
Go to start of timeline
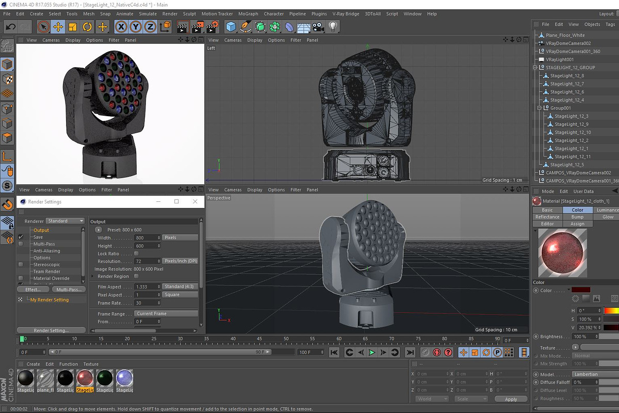[x=334, y=353]
